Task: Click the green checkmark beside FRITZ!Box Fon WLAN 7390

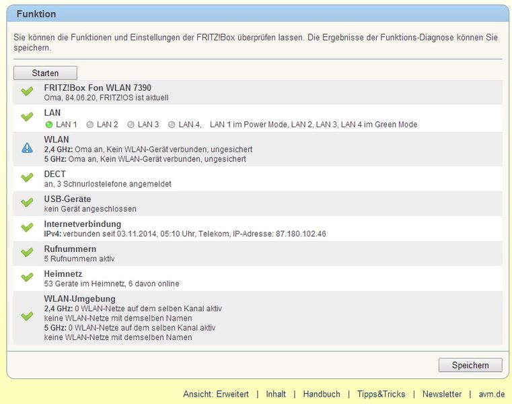Action: tap(27, 92)
